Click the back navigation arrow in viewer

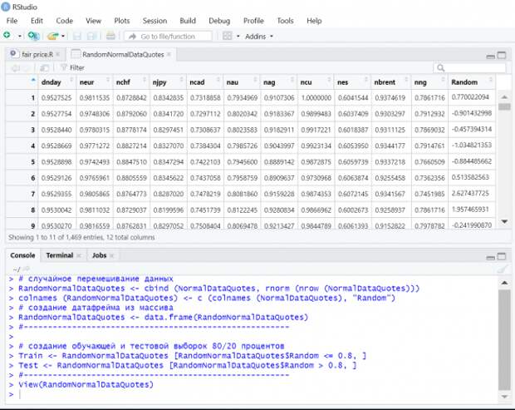tap(15, 68)
